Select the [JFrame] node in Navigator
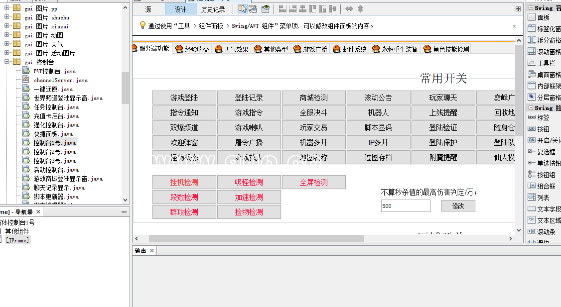Viewport: 561px width, 307px height. coord(17,240)
